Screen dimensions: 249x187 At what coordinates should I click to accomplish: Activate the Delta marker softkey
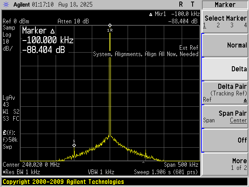(x=225, y=69)
